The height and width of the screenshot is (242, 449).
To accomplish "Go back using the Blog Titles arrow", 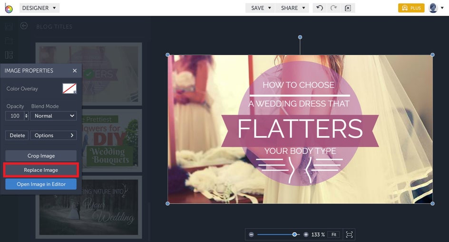I will tap(24, 26).
